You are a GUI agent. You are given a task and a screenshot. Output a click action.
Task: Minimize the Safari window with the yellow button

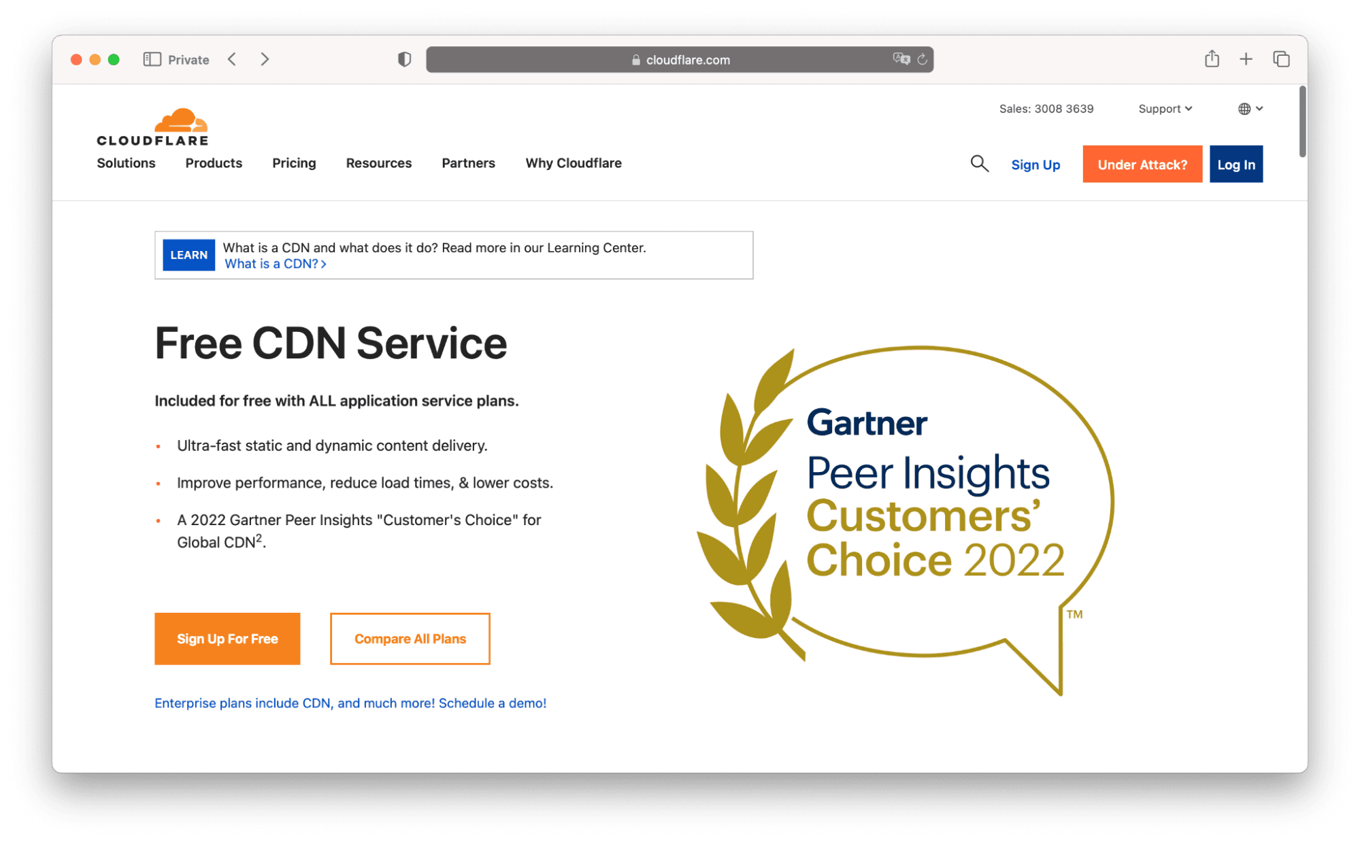pos(95,60)
